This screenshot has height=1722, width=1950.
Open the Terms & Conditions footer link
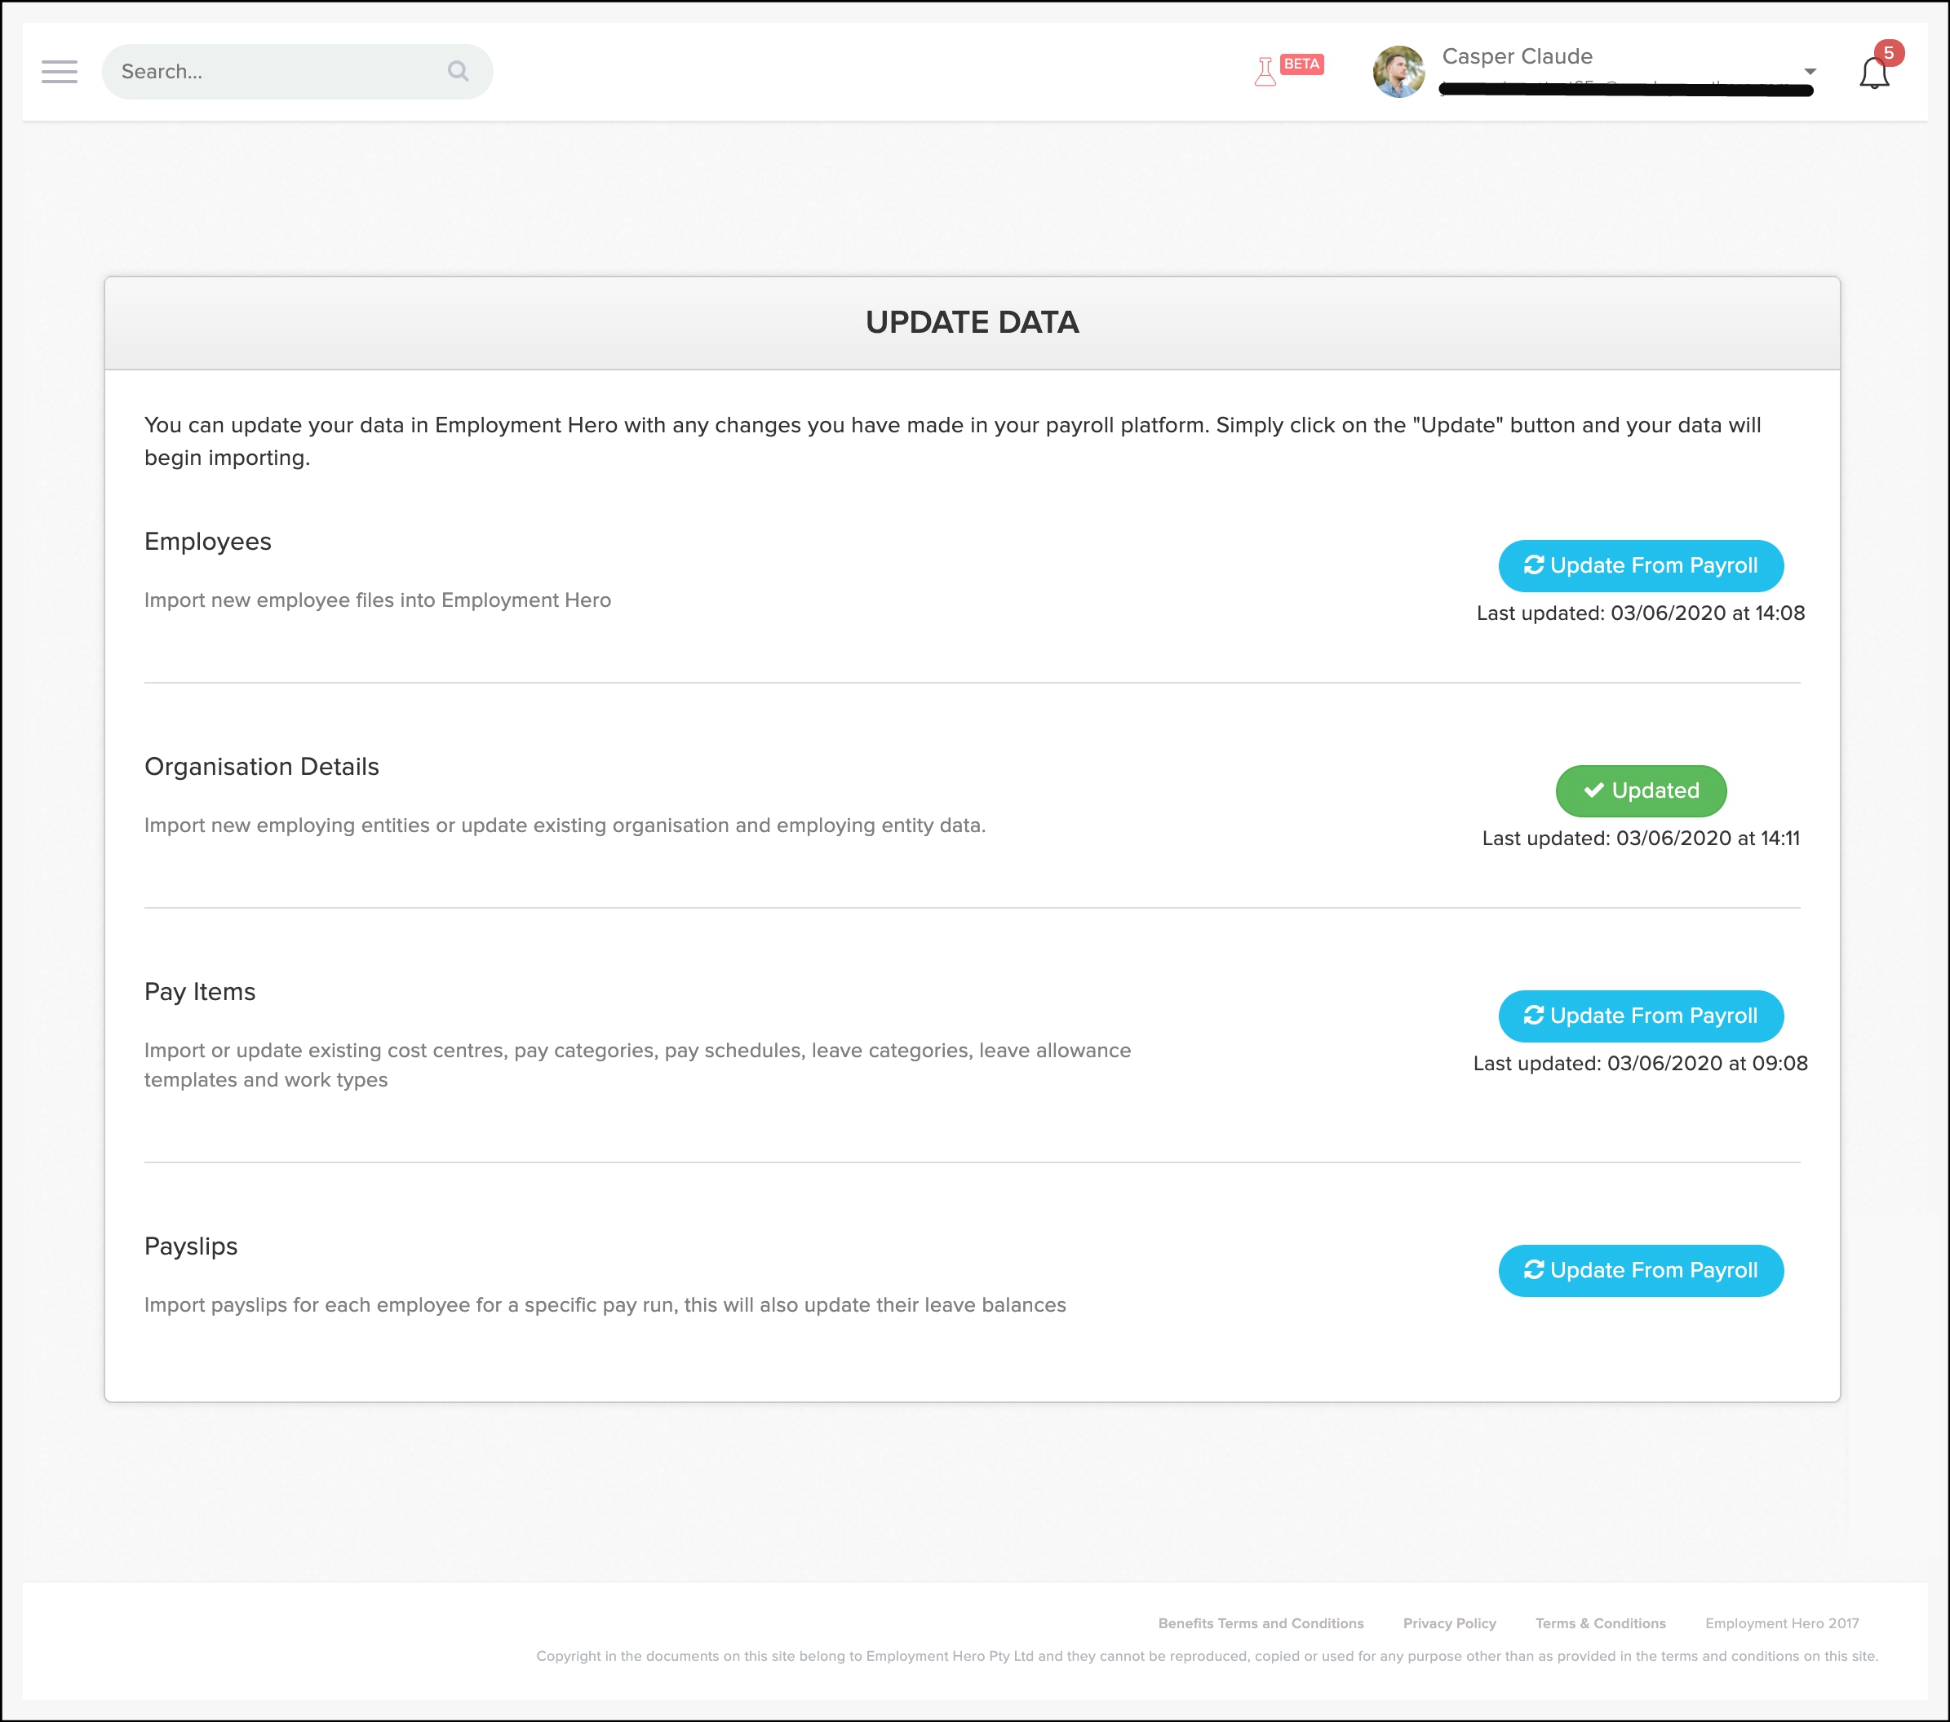(x=1600, y=1624)
